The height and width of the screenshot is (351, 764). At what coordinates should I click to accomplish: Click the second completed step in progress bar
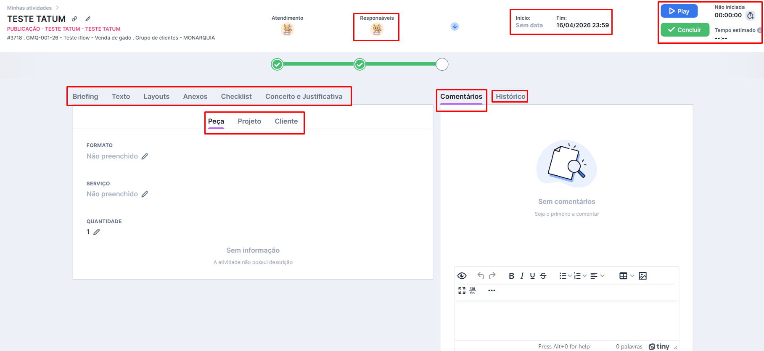[x=360, y=64]
